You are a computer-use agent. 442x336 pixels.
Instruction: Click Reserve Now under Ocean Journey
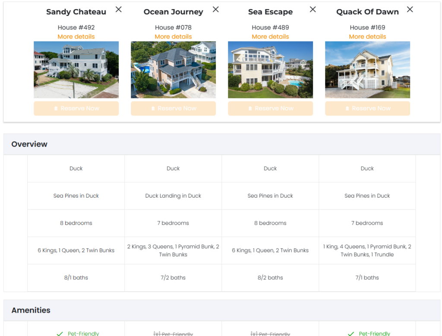click(173, 108)
